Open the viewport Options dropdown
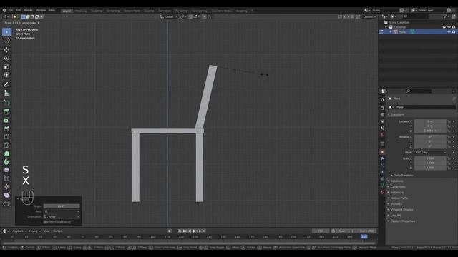Screen dimensions: 458x257 point(369,16)
